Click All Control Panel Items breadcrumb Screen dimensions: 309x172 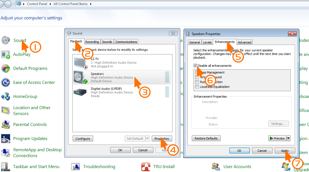coord(71,4)
